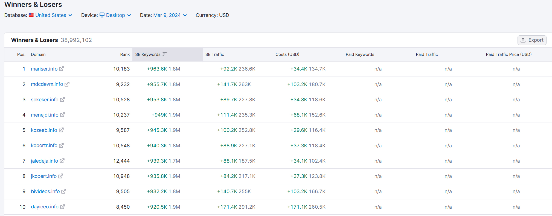Open the menejdi.info domain link
552x216 pixels.
(x=45, y=115)
